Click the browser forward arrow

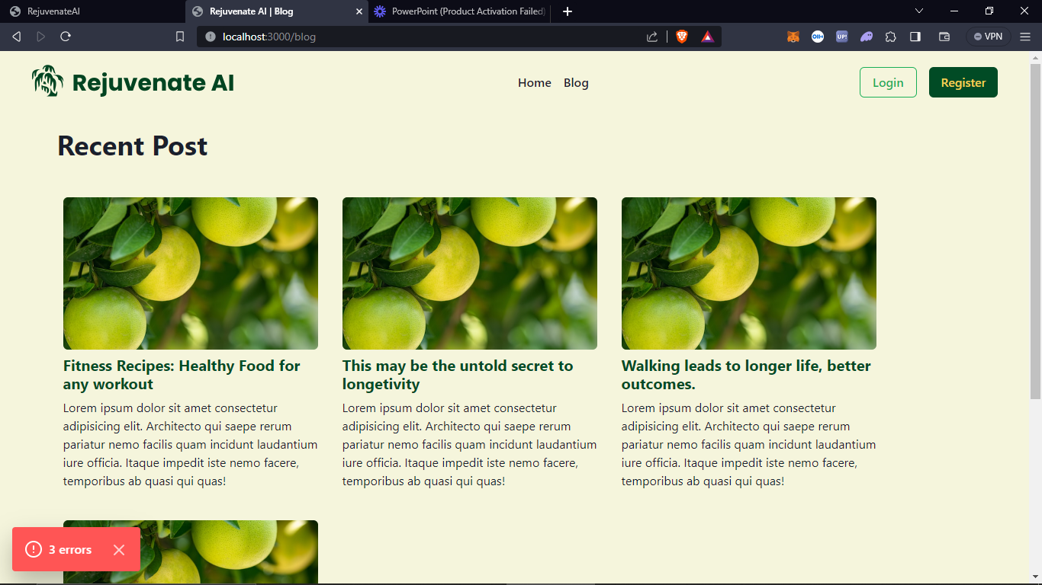[x=40, y=37]
